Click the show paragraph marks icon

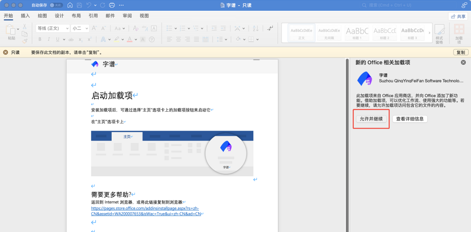click(x=271, y=28)
